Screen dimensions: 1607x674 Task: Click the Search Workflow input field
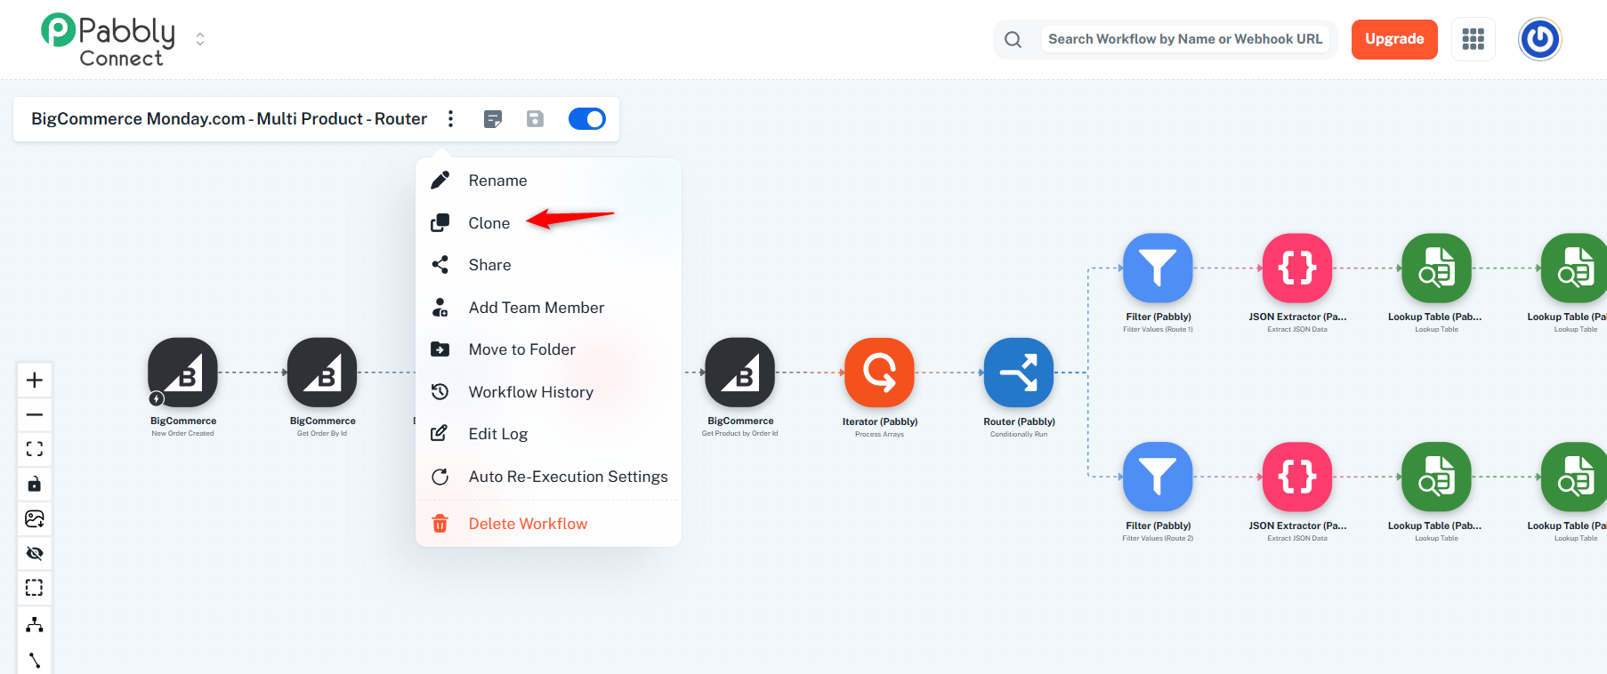click(1184, 39)
